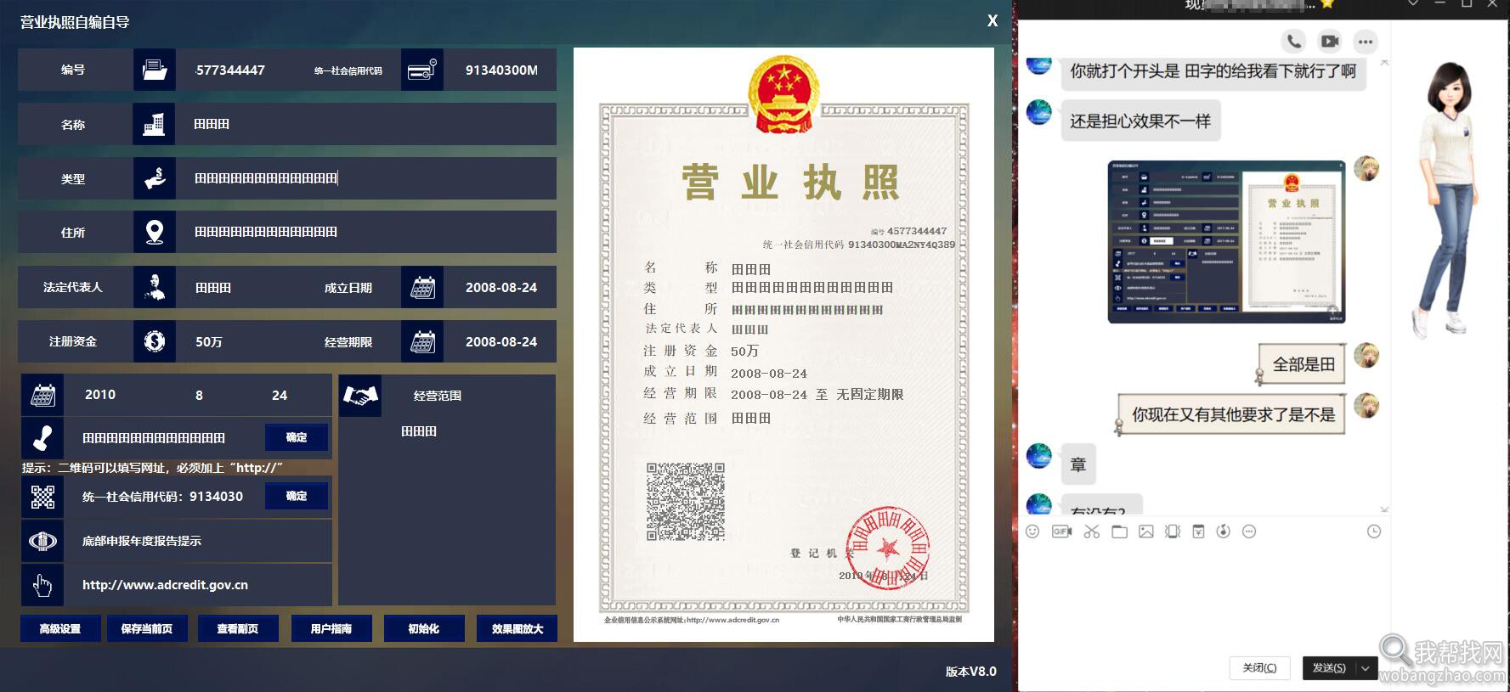The width and height of the screenshot is (1510, 692).
Task: Click 效果图放大 button
Action: point(517,628)
